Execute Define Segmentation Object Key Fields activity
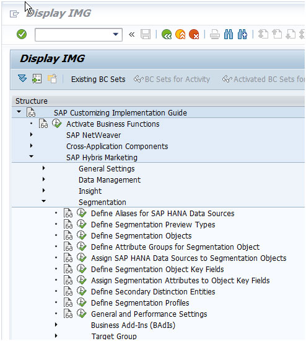 [82, 269]
